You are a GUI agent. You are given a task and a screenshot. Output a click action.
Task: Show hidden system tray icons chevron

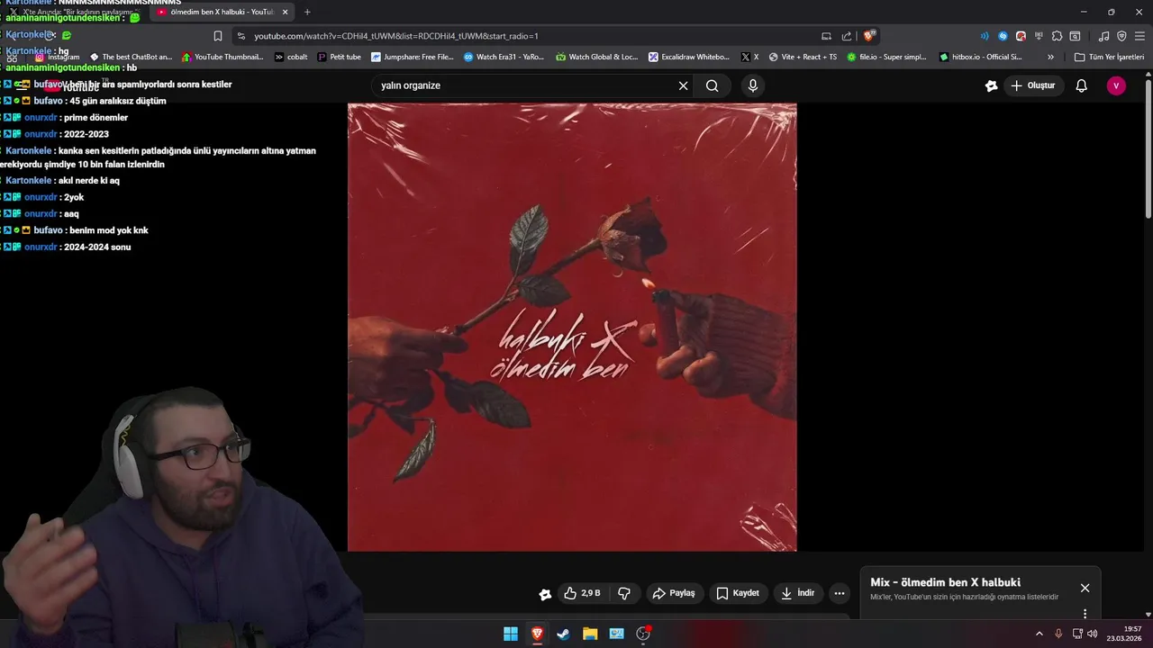point(1039,634)
